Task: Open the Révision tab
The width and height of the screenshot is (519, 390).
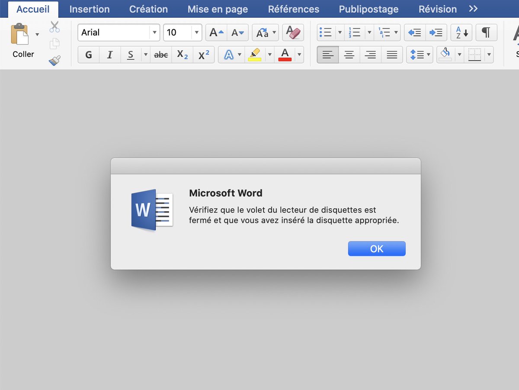Action: tap(438, 9)
